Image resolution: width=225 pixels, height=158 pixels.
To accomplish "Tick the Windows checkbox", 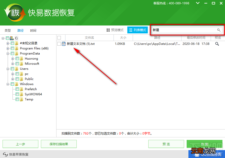I will click(13, 84).
